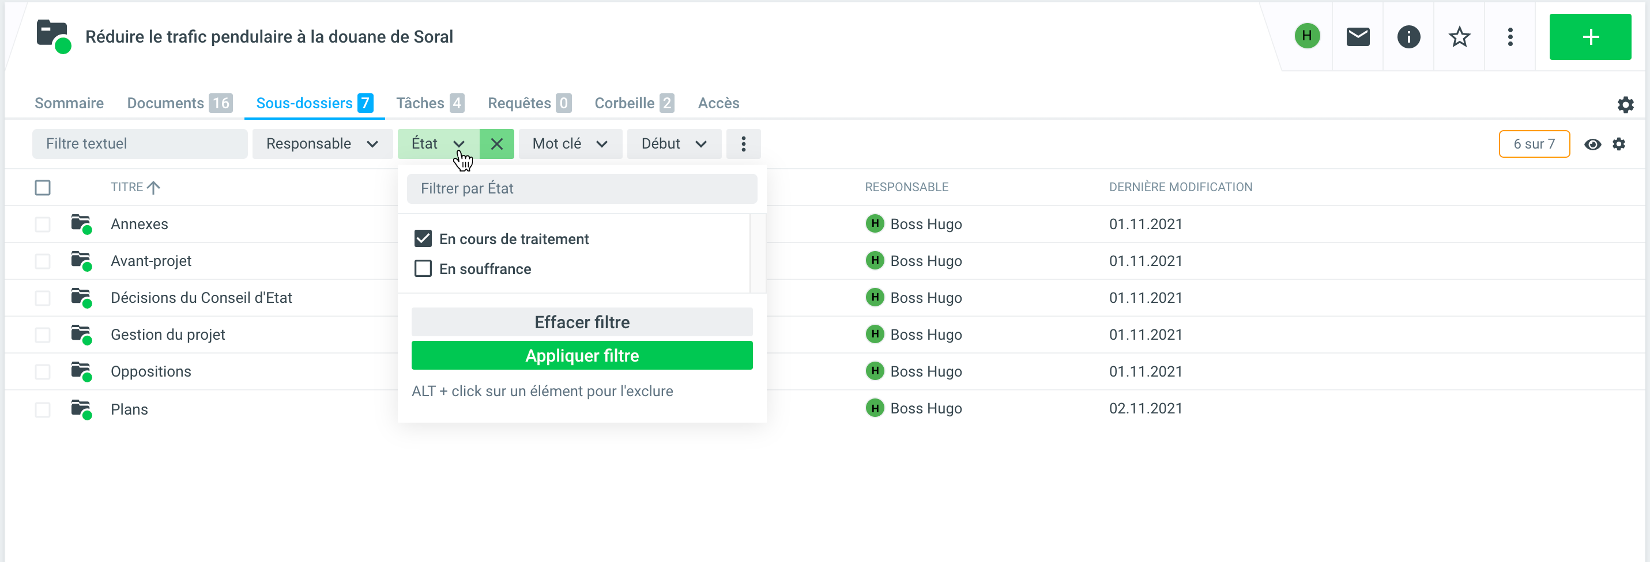Check the En souffrance option
The width and height of the screenshot is (1650, 562).
(423, 269)
